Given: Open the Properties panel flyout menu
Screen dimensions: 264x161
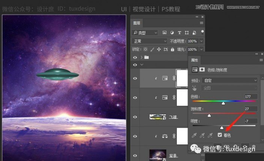Looking at the screenshot, I should (x=261, y=60).
